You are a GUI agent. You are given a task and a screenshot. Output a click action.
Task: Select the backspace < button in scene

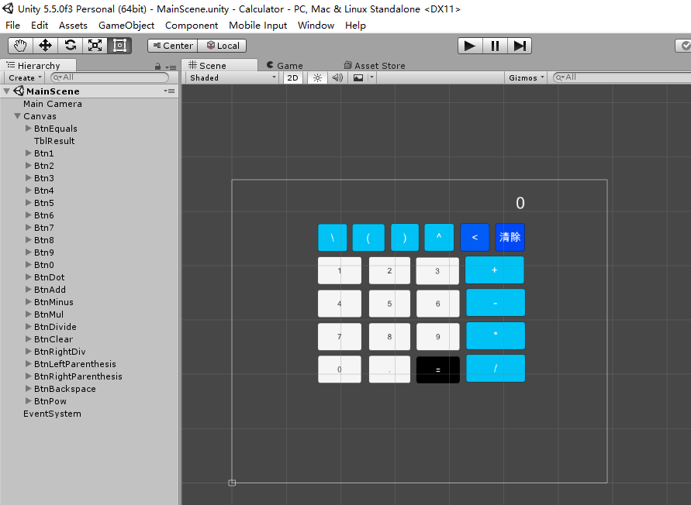pos(475,237)
